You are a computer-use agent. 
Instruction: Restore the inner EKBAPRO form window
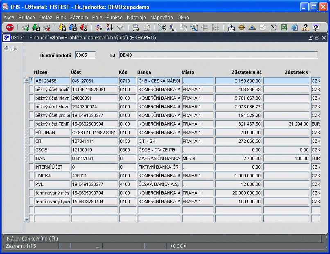click(x=317, y=38)
